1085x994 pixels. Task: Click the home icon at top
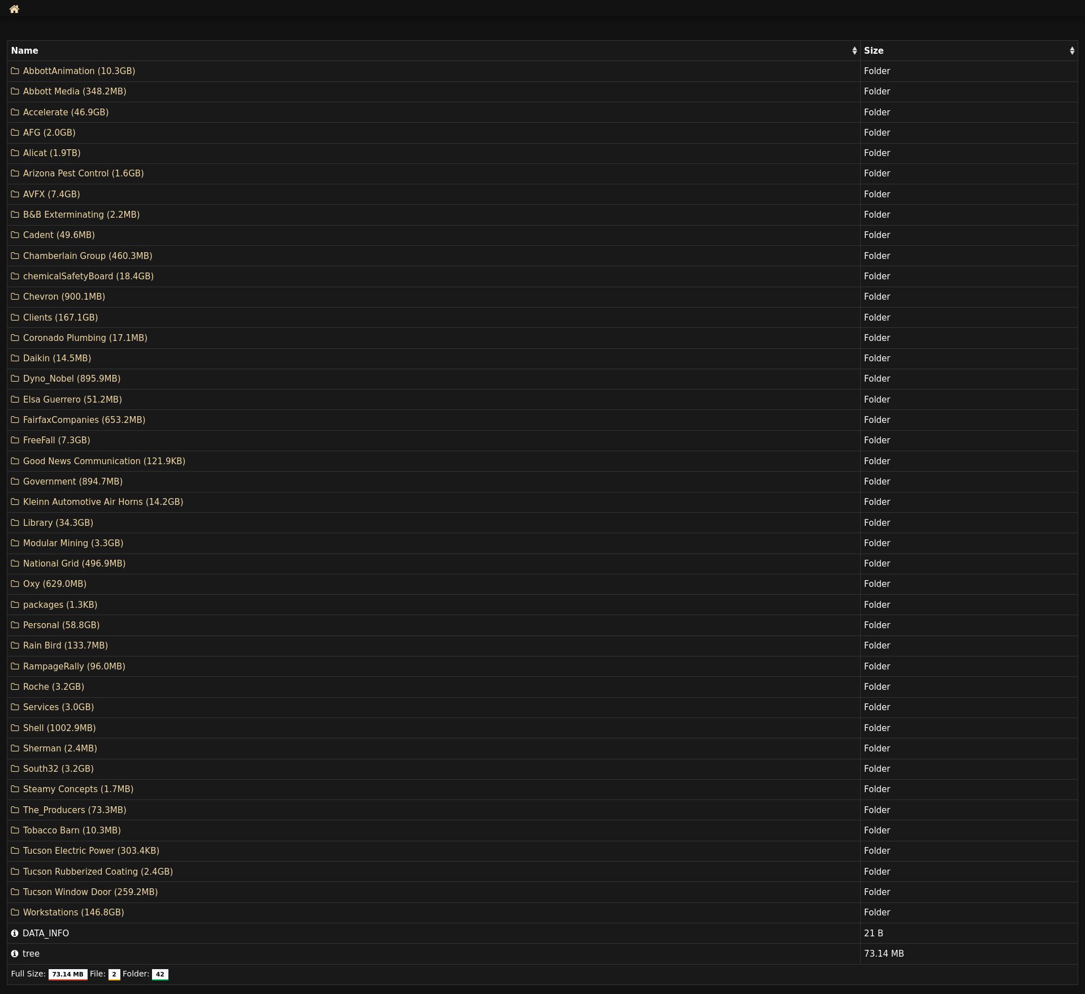(x=14, y=9)
